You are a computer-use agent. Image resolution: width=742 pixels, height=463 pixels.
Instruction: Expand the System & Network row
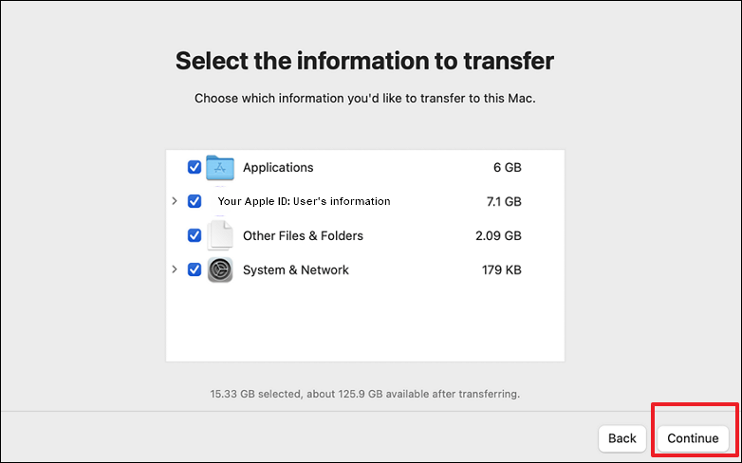(175, 269)
